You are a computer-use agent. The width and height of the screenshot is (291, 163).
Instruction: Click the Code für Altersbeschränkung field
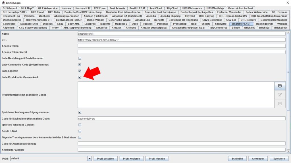pyautogui.click(x=182, y=143)
